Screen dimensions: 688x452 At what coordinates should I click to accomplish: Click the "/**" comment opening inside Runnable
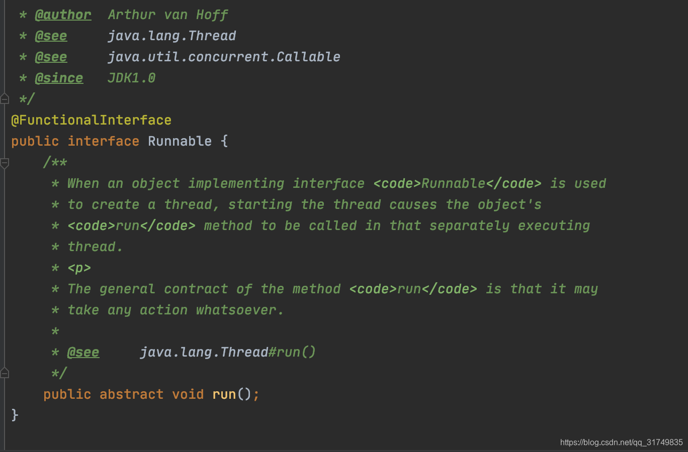tap(55, 163)
